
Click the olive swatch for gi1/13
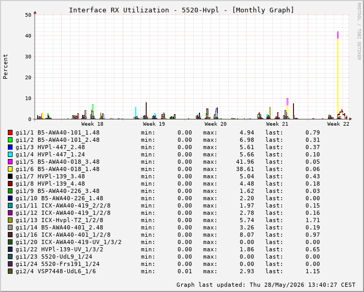click(10, 220)
